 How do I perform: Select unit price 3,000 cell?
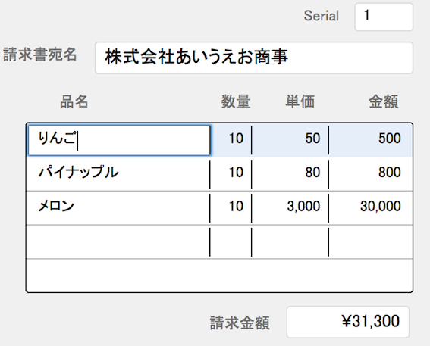pyautogui.click(x=290, y=208)
